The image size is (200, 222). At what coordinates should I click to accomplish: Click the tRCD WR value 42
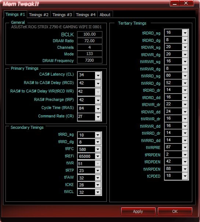click(x=86, y=92)
